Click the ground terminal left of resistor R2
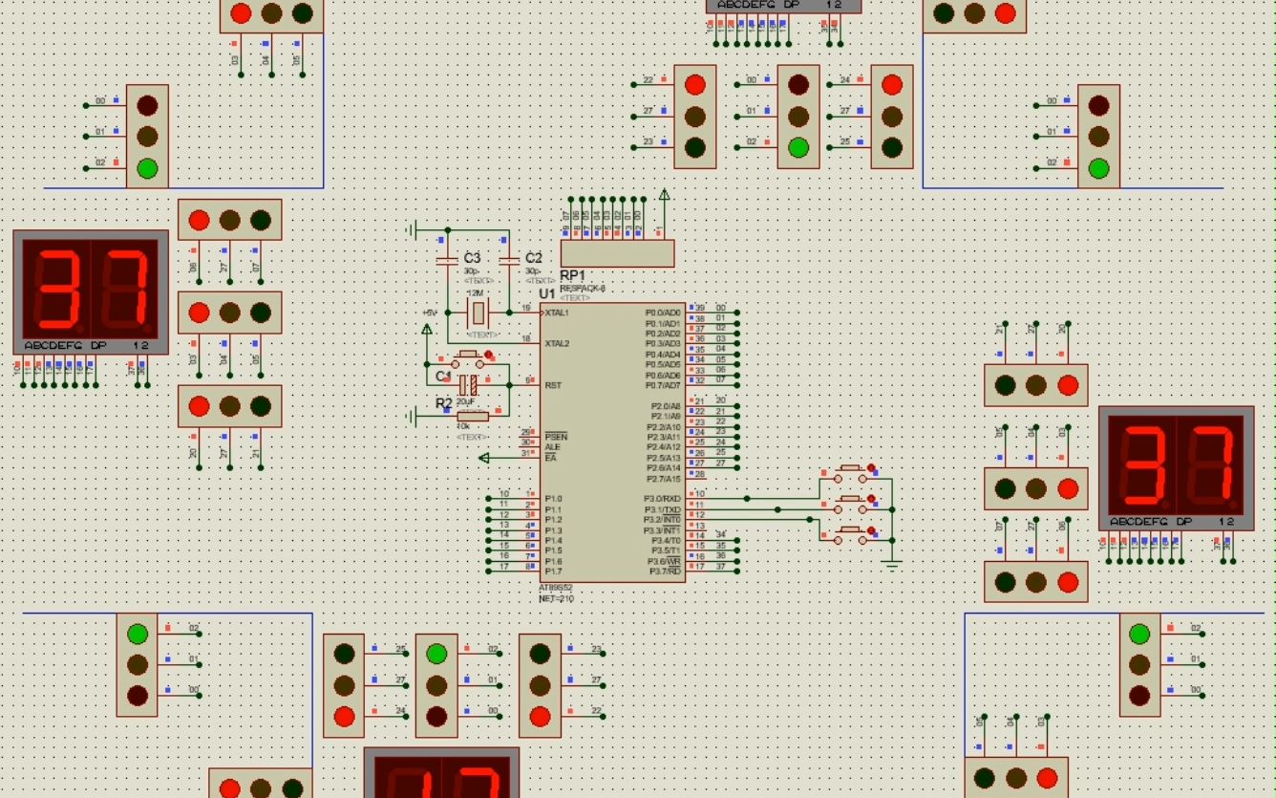1276x798 pixels. 412,417
